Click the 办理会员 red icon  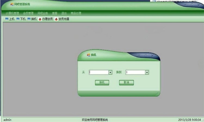(x=40, y=19)
